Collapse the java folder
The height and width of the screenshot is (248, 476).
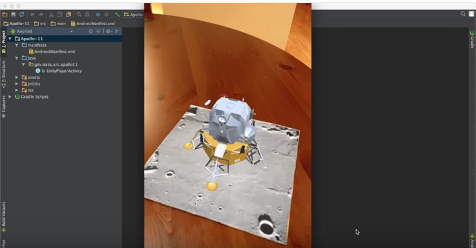[17, 58]
